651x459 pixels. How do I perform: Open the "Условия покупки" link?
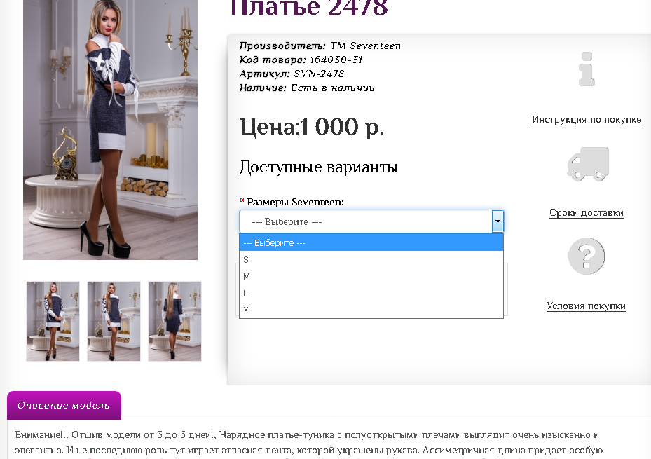pos(586,306)
